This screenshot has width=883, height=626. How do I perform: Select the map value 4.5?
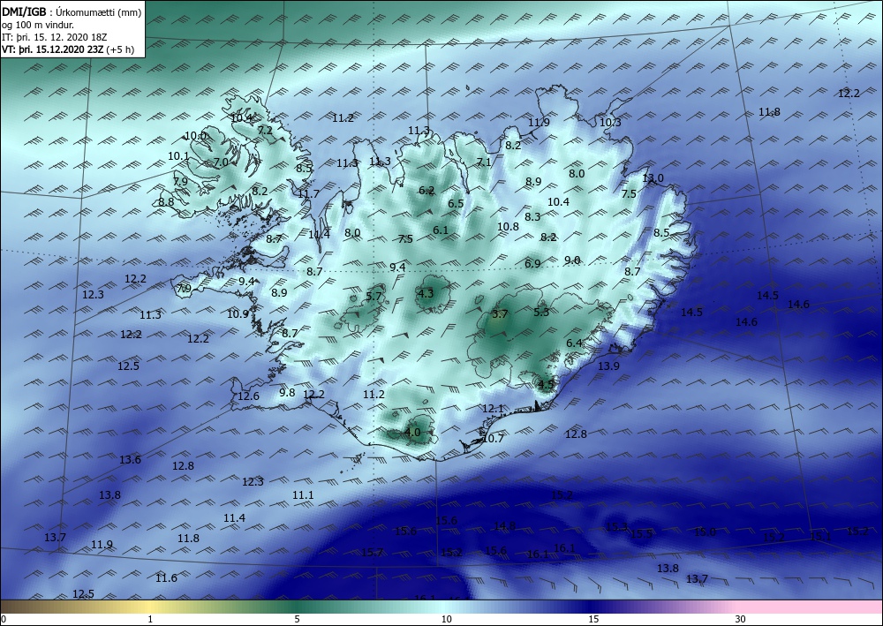[x=547, y=384]
